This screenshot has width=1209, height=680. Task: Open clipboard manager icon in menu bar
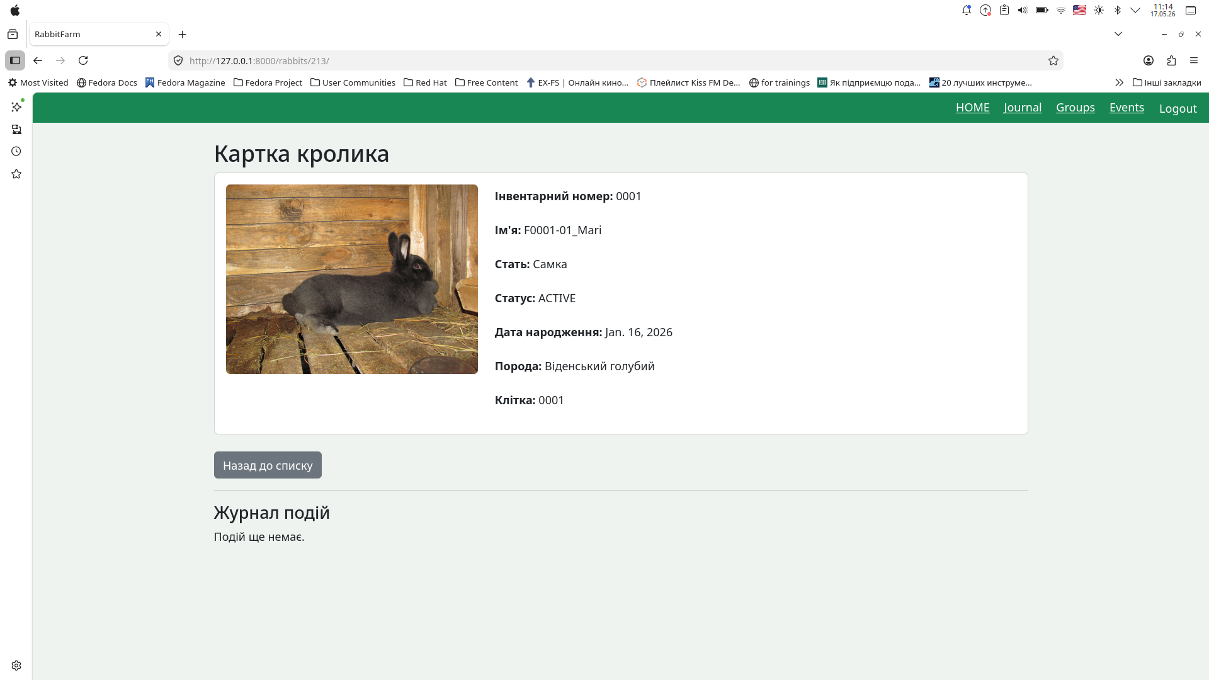pos(1004,10)
